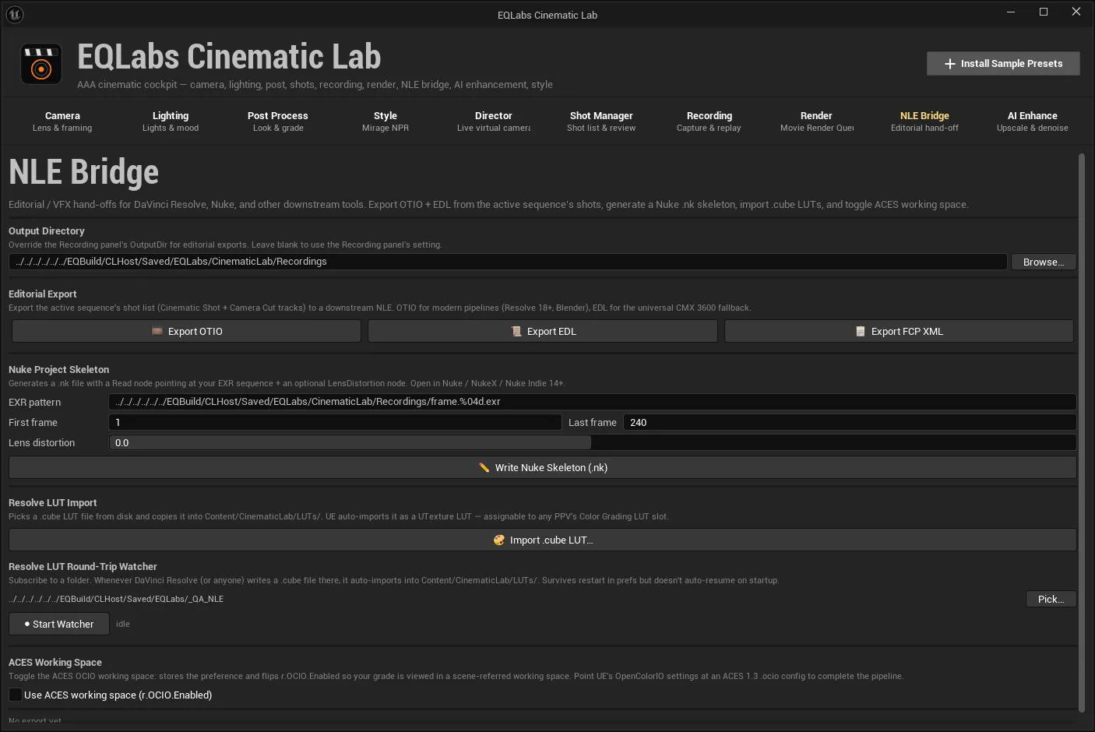Image resolution: width=1095 pixels, height=732 pixels.
Task: Enable Use ACES working space checkbox
Action: [16, 695]
